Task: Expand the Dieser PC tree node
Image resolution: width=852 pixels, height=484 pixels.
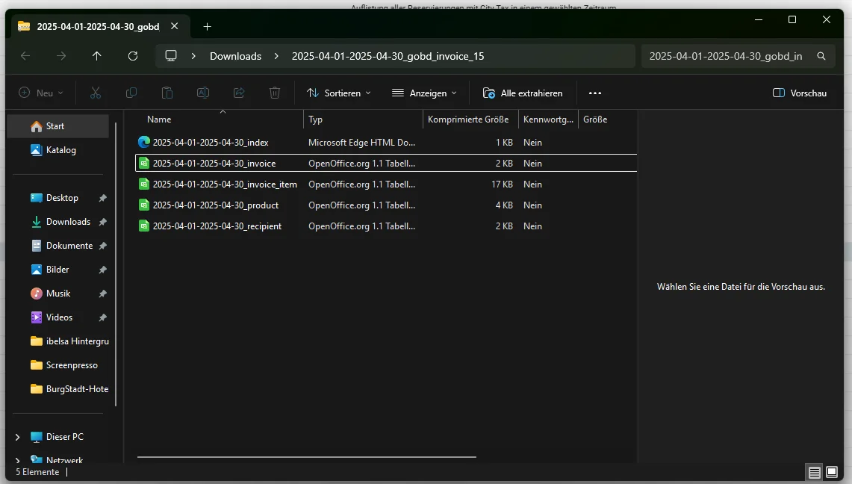Action: point(17,437)
